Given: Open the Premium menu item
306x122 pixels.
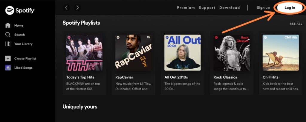Looking at the screenshot, I should [186, 8].
